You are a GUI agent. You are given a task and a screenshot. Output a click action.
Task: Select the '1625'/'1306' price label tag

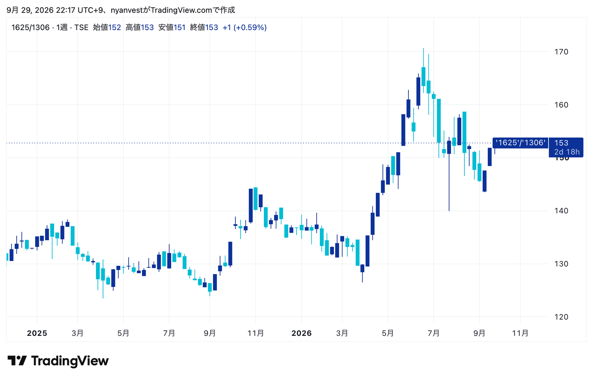[x=520, y=143]
